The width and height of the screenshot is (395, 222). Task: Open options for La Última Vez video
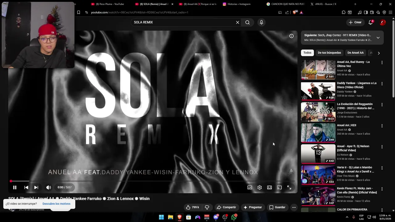pos(382,63)
